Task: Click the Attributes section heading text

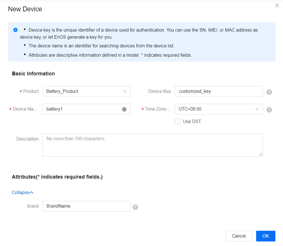Action: pos(57,177)
